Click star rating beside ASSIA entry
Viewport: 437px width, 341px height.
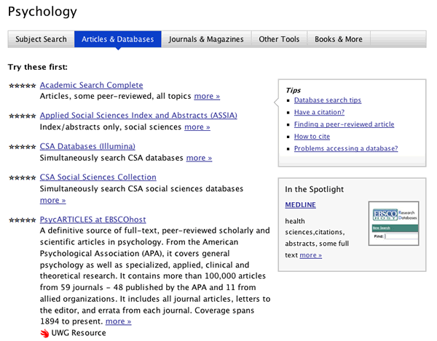click(x=23, y=116)
